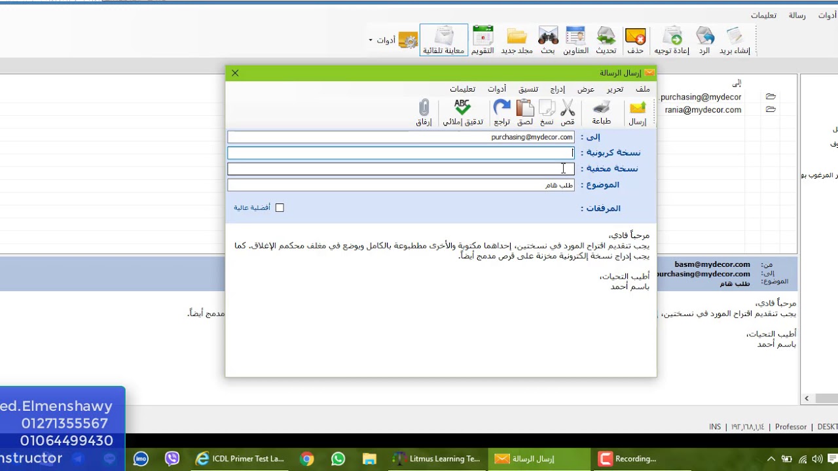Image resolution: width=838 pixels, height=471 pixels.
Task: Open the Addresses (العناوين) book icon
Action: [576, 41]
